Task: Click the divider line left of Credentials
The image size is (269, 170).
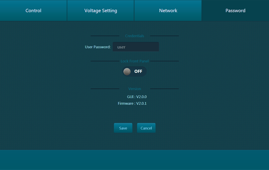Action: pyautogui.click(x=105, y=36)
